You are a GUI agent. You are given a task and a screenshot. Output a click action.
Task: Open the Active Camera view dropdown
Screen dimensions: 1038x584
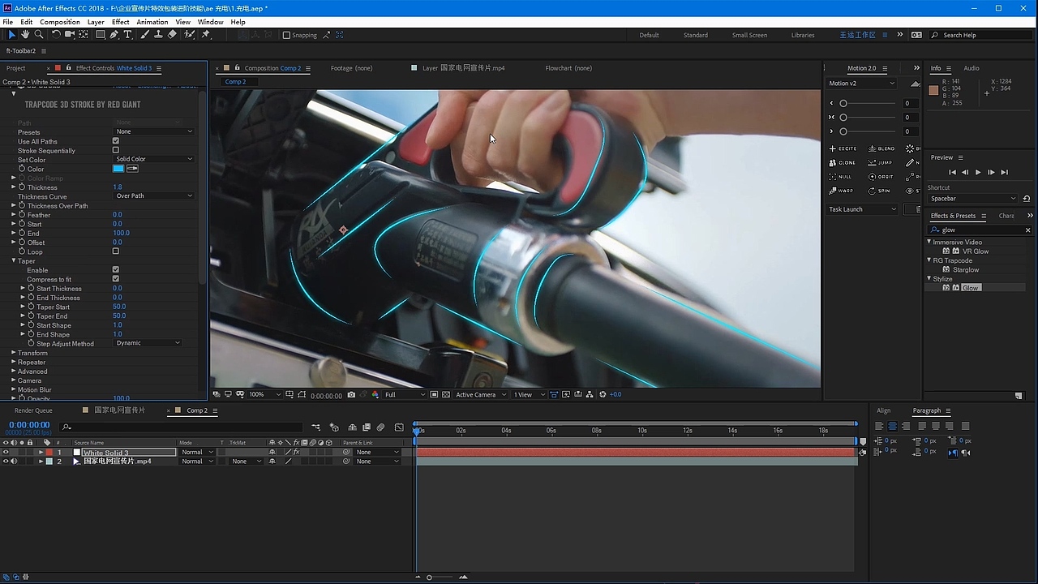pos(481,395)
